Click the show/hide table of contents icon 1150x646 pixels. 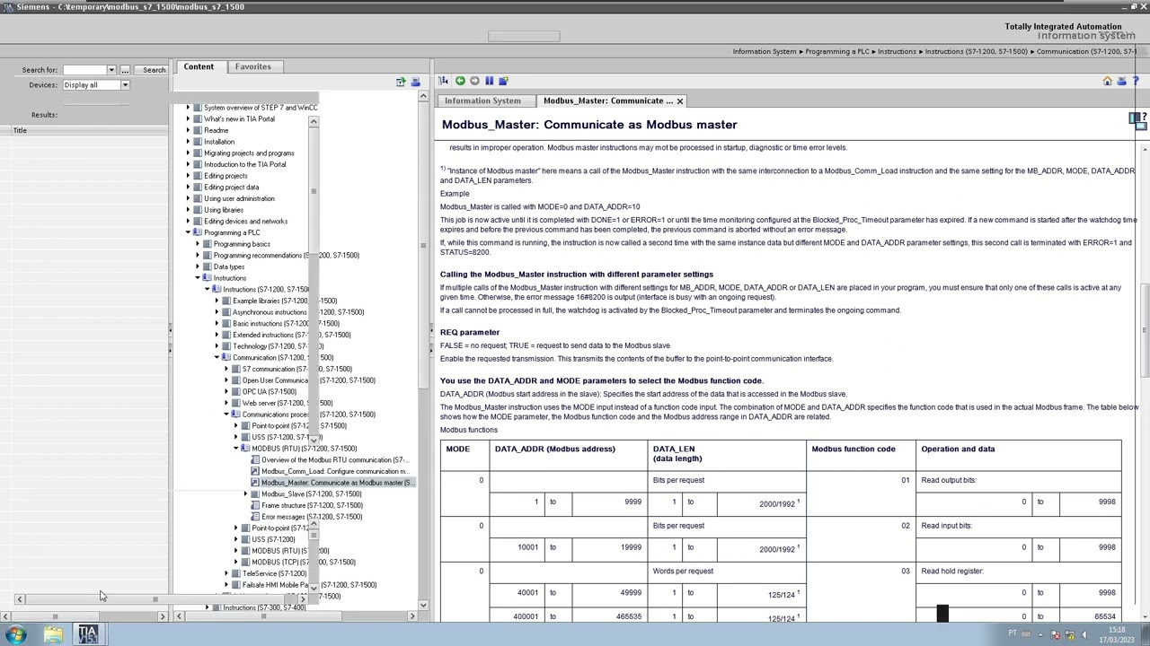pos(444,81)
